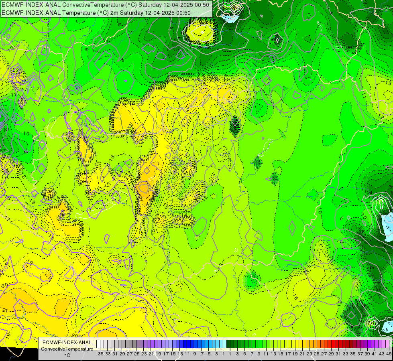Click legend scale value 29
The image size is (393, 361).
click(331, 354)
